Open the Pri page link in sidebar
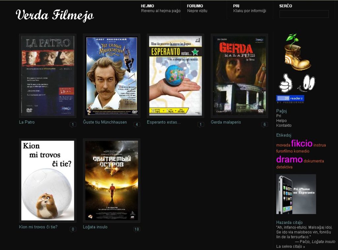 pyautogui.click(x=279, y=116)
